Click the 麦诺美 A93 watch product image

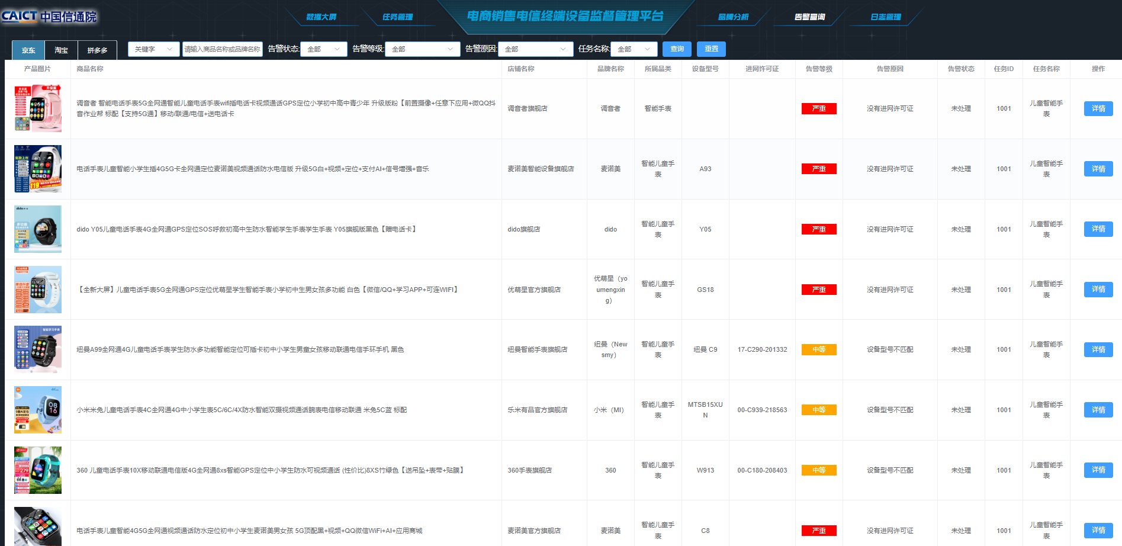tap(38, 169)
